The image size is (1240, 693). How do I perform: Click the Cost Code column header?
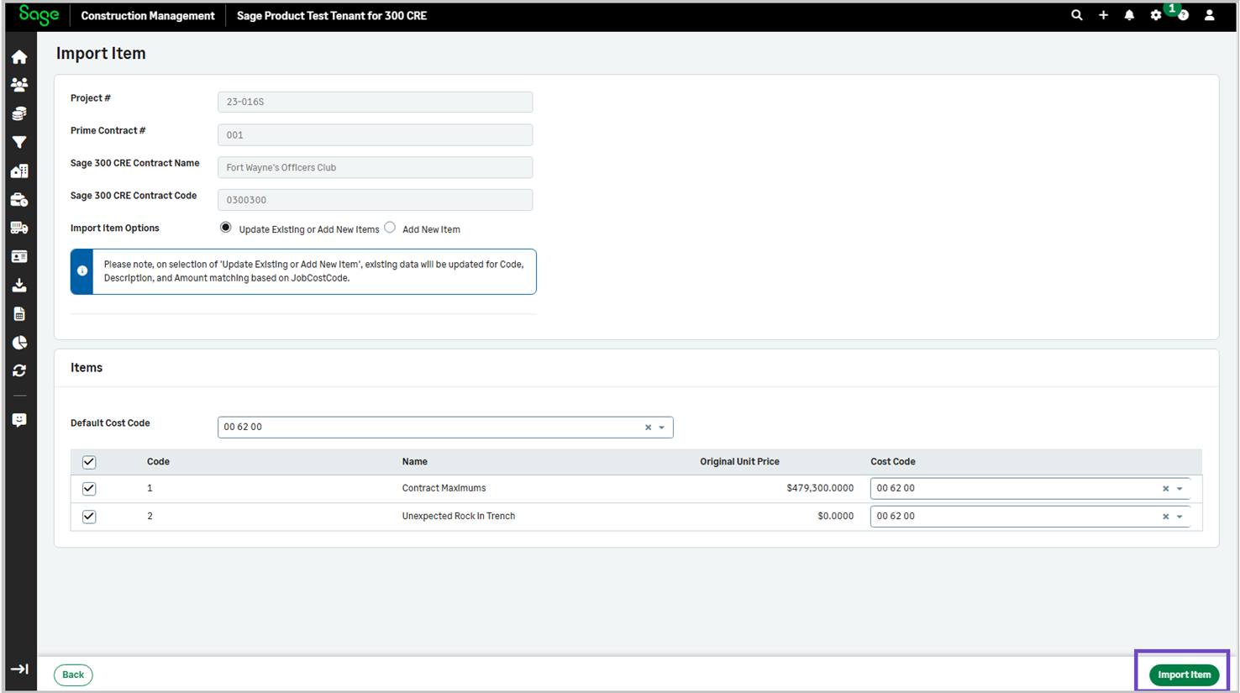[893, 462]
